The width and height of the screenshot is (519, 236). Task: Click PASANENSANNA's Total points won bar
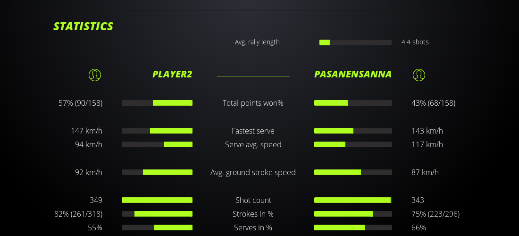353,103
